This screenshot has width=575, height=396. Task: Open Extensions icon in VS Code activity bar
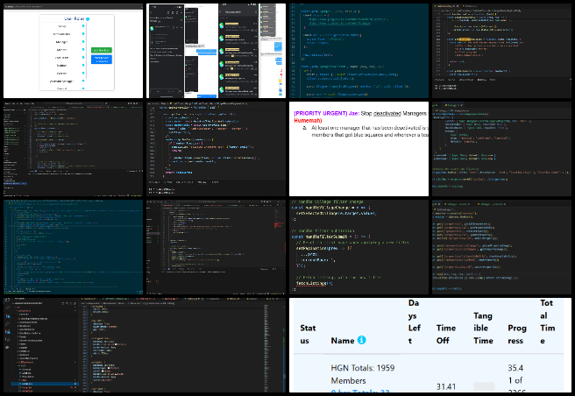(7, 332)
